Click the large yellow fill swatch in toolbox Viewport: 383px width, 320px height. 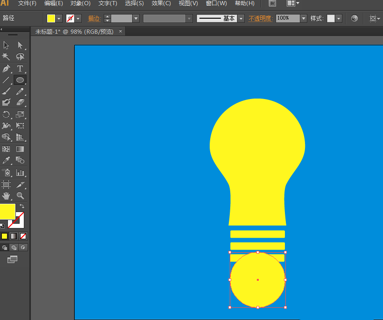coord(7,211)
